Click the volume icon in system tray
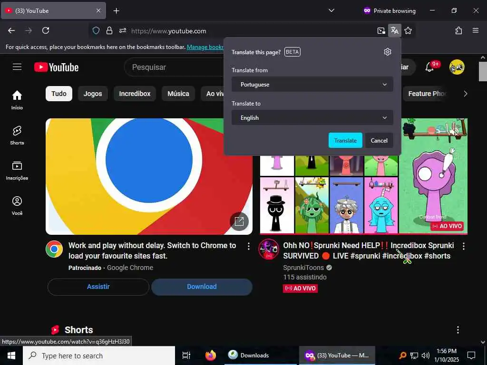The image size is (487, 365). 426,355
